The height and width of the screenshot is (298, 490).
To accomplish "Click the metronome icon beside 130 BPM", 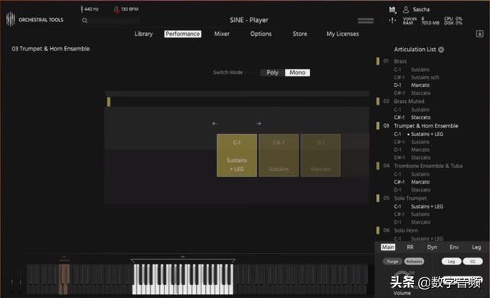I will click(116, 9).
